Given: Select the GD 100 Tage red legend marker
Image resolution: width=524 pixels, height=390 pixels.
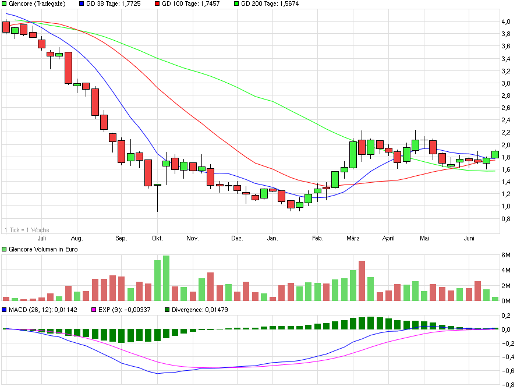Looking at the screenshot, I should tap(157, 3).
